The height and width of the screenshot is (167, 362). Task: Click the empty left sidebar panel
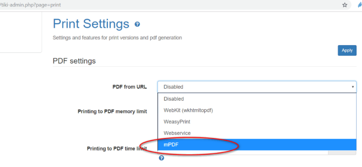click(x=21, y=32)
